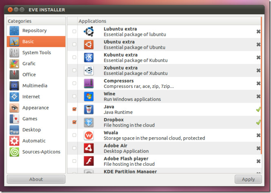
Task: Click the Multimedia film strip icon
Action: (x=14, y=86)
